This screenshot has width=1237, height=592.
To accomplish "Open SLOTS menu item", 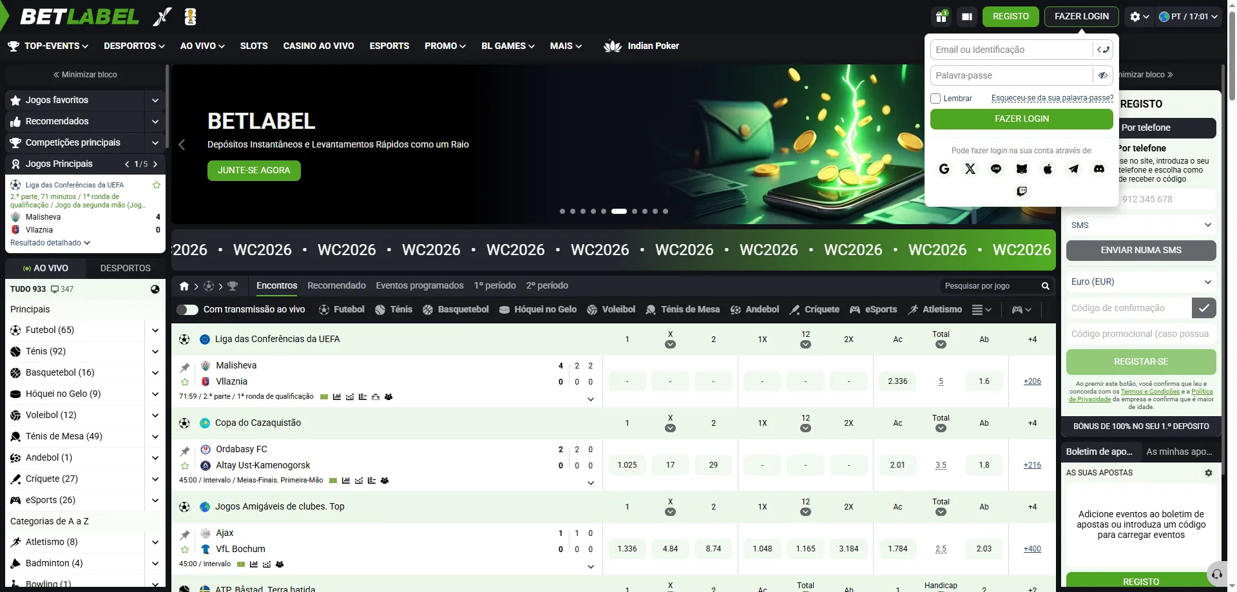I will coord(254,46).
